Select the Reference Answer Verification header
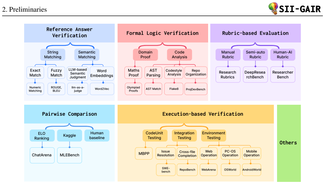325x184 pixels. coord(69,33)
